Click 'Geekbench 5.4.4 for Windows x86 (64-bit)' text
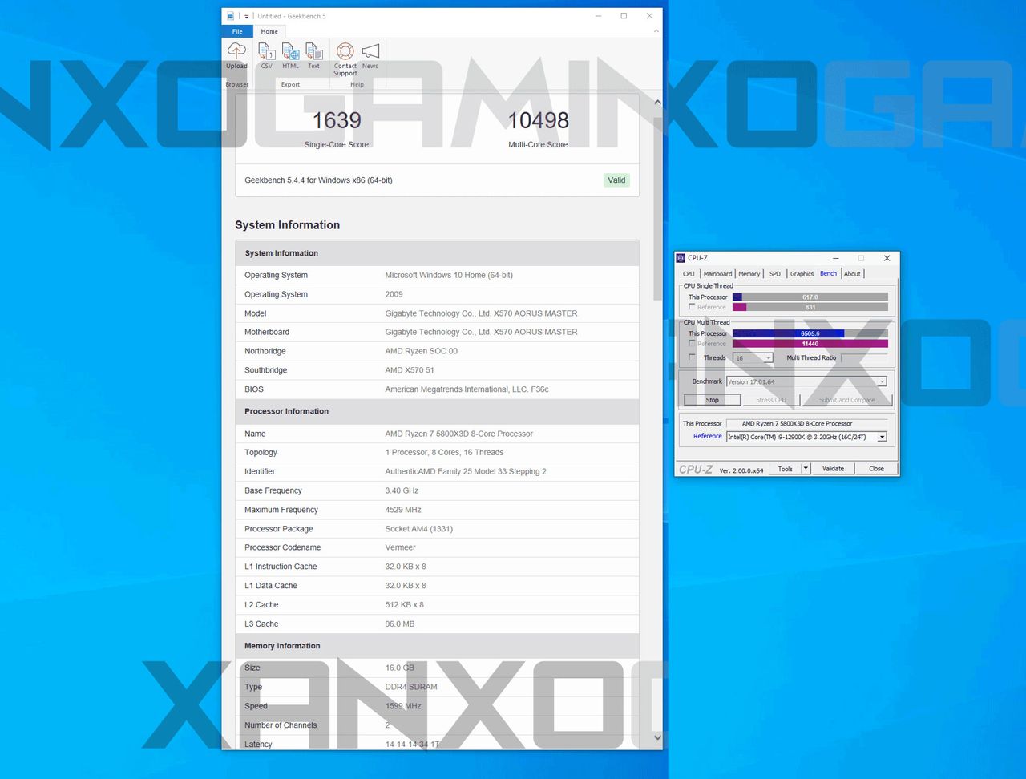Screen dimensions: 1026x779 point(318,180)
